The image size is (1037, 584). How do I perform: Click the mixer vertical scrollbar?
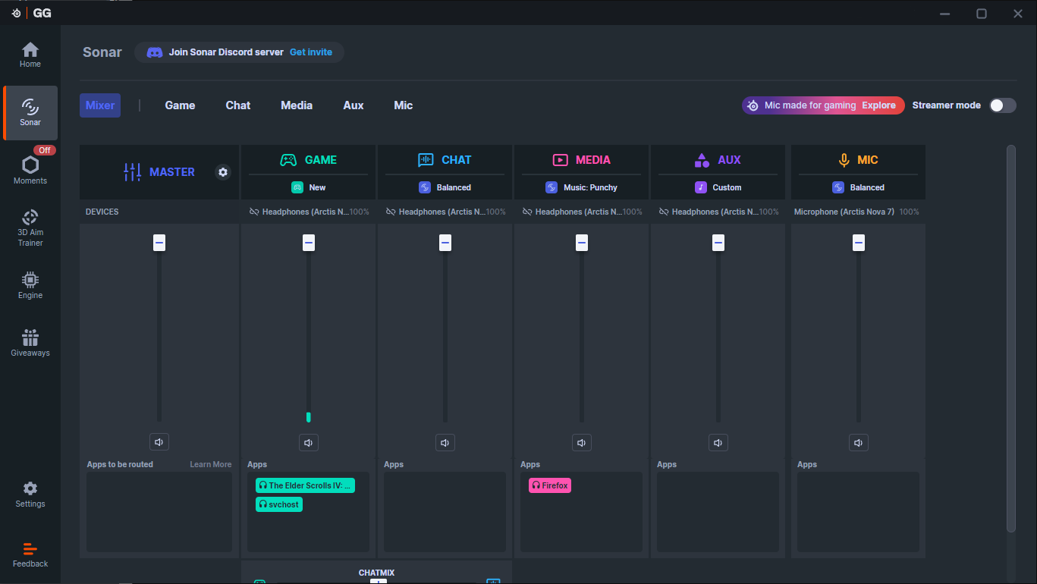pos(1010,338)
